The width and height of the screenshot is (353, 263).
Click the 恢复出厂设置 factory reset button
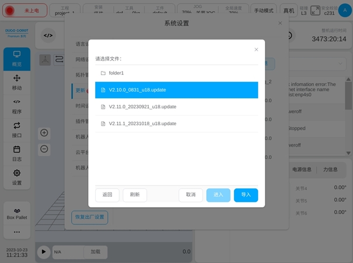[x=89, y=217]
